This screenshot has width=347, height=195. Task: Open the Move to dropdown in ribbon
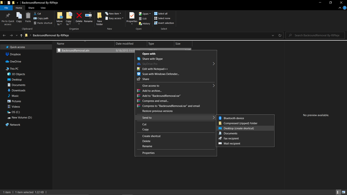(60, 19)
